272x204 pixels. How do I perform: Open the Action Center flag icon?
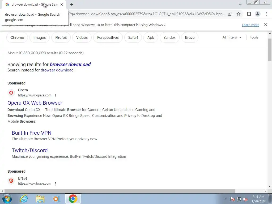[232, 199]
